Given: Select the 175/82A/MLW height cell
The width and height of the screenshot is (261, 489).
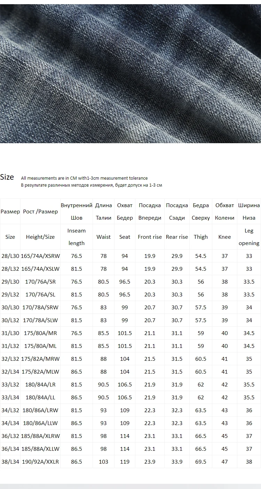Looking at the screenshot, I should (x=40, y=372).
